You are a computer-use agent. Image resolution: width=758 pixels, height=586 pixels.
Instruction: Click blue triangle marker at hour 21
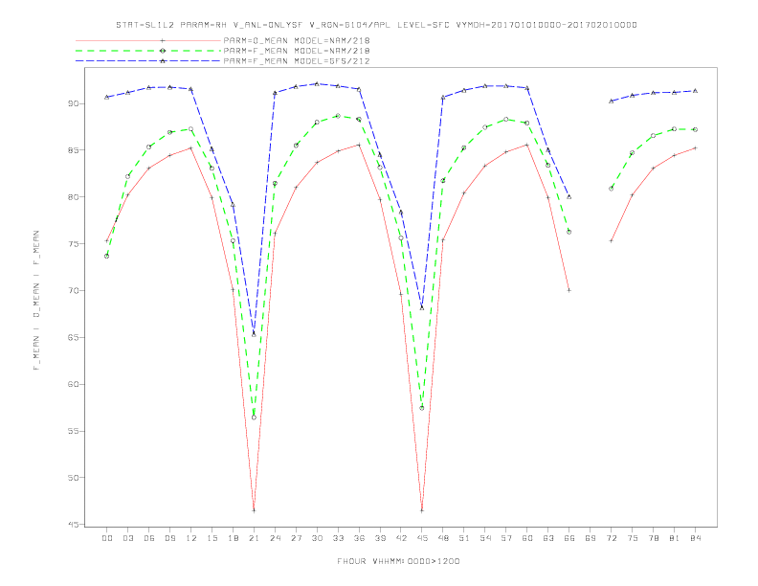[x=254, y=334]
